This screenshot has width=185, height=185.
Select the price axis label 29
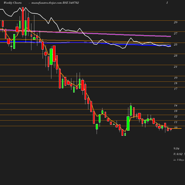pyautogui.click(x=176, y=22)
